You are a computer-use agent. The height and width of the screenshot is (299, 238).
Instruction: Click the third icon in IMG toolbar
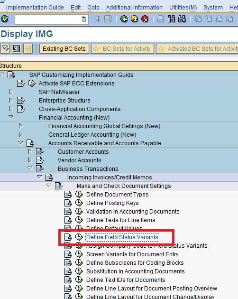pyautogui.click(x=28, y=49)
